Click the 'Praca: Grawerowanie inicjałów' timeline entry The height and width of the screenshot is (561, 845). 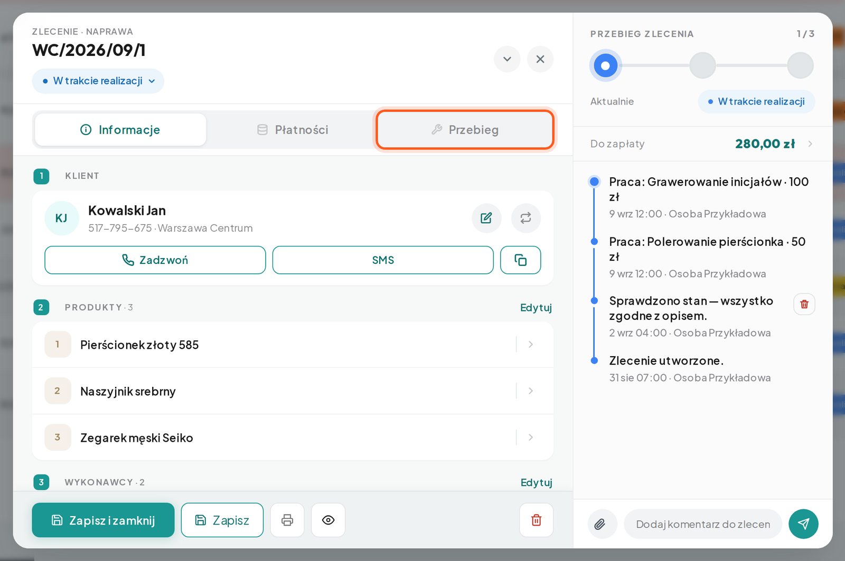709,197
